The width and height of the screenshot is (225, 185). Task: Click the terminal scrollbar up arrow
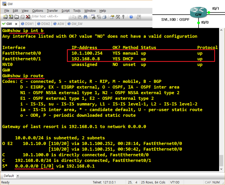pyautogui.click(x=221, y=30)
